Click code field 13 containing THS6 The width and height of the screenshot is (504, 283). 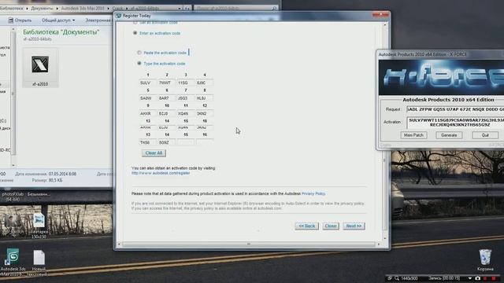(x=148, y=142)
